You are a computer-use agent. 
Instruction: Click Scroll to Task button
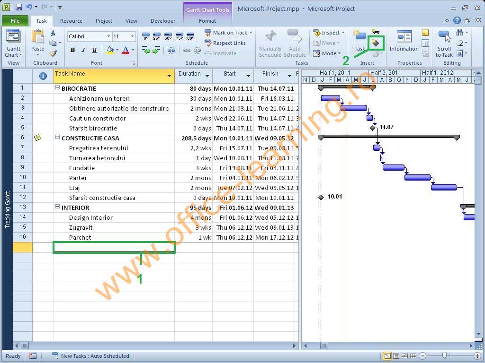pyautogui.click(x=444, y=43)
